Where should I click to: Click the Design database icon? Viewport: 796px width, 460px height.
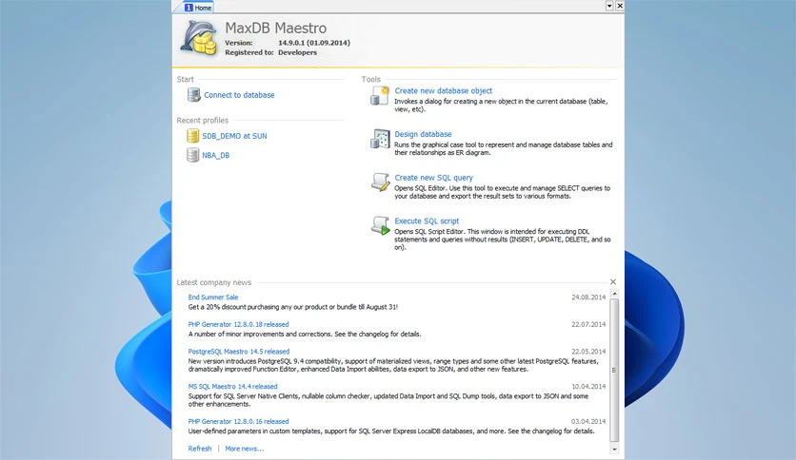380,139
